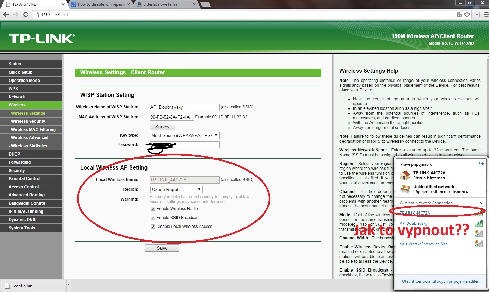Viewport: 489px width, 292px height.
Task: Click the config.bin file icon in downloads bar
Action: click(8, 286)
